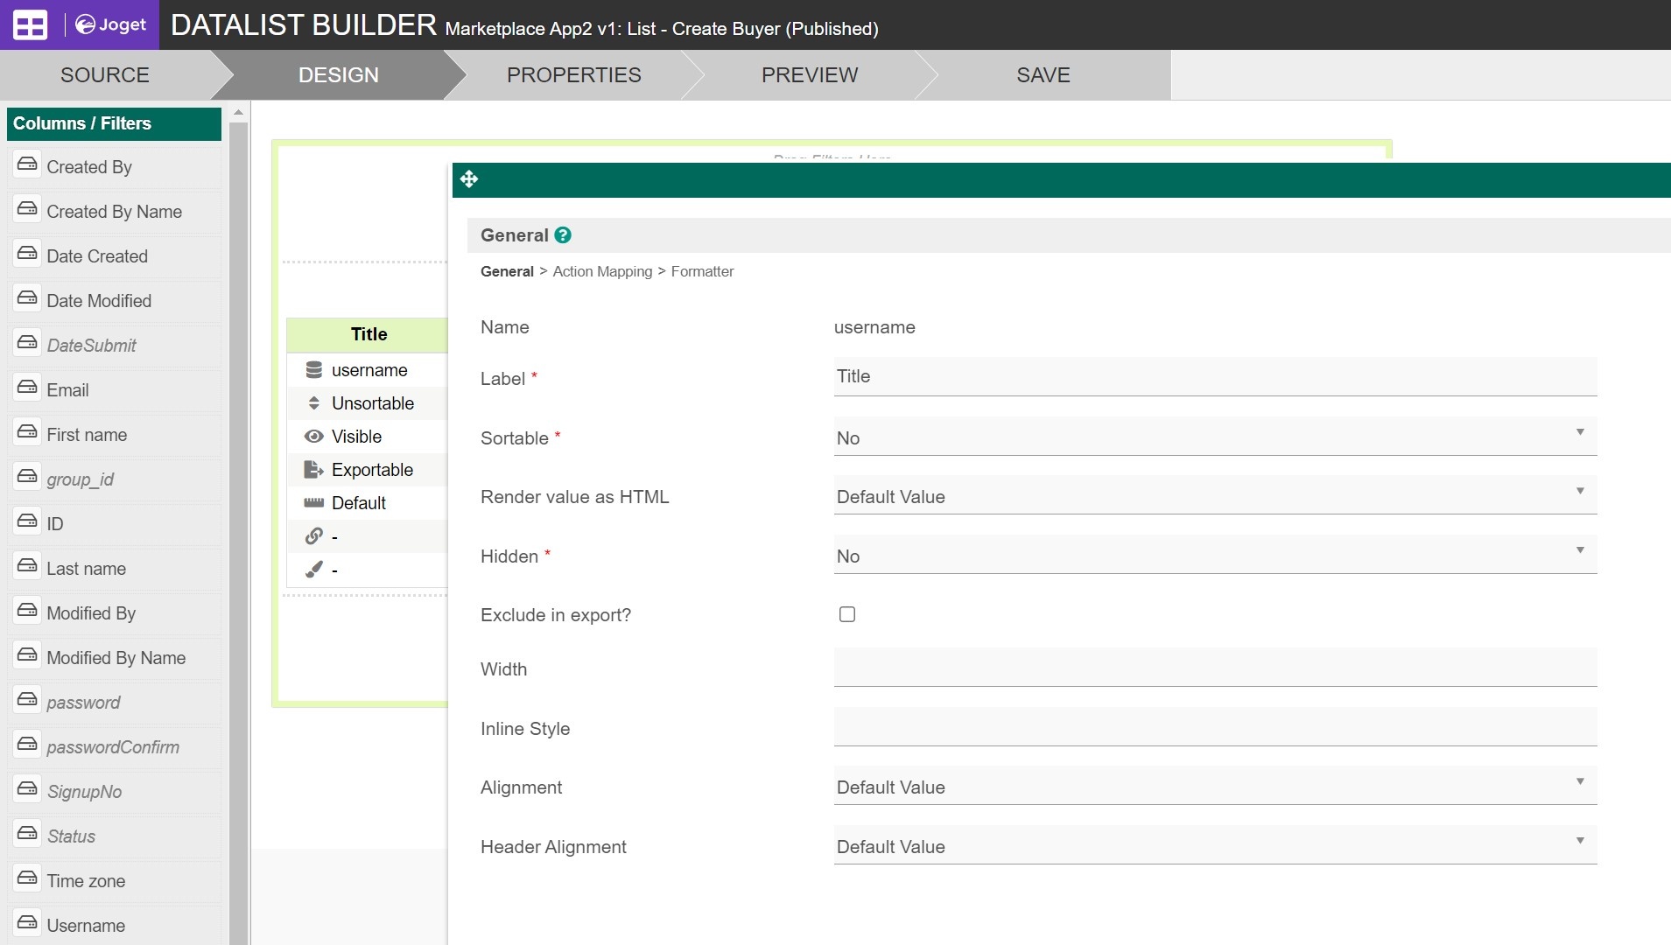The image size is (1671, 945).
Task: Open the Header Alignment dropdown
Action: [1214, 846]
